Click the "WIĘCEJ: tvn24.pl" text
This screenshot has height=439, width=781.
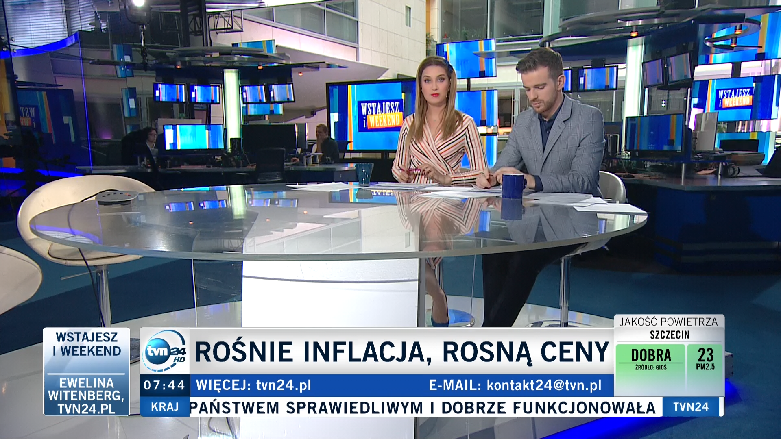pos(253,385)
